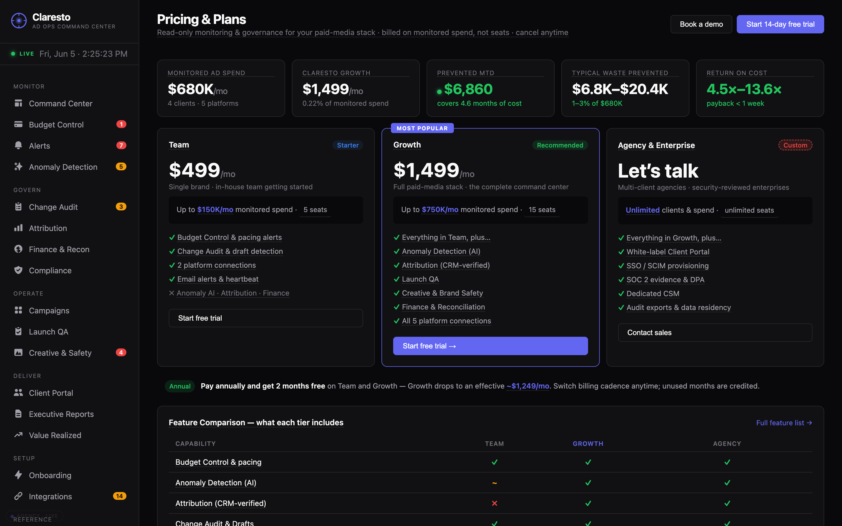Navigate to Finance & Recon
The image size is (842, 526).
click(x=70, y=249)
